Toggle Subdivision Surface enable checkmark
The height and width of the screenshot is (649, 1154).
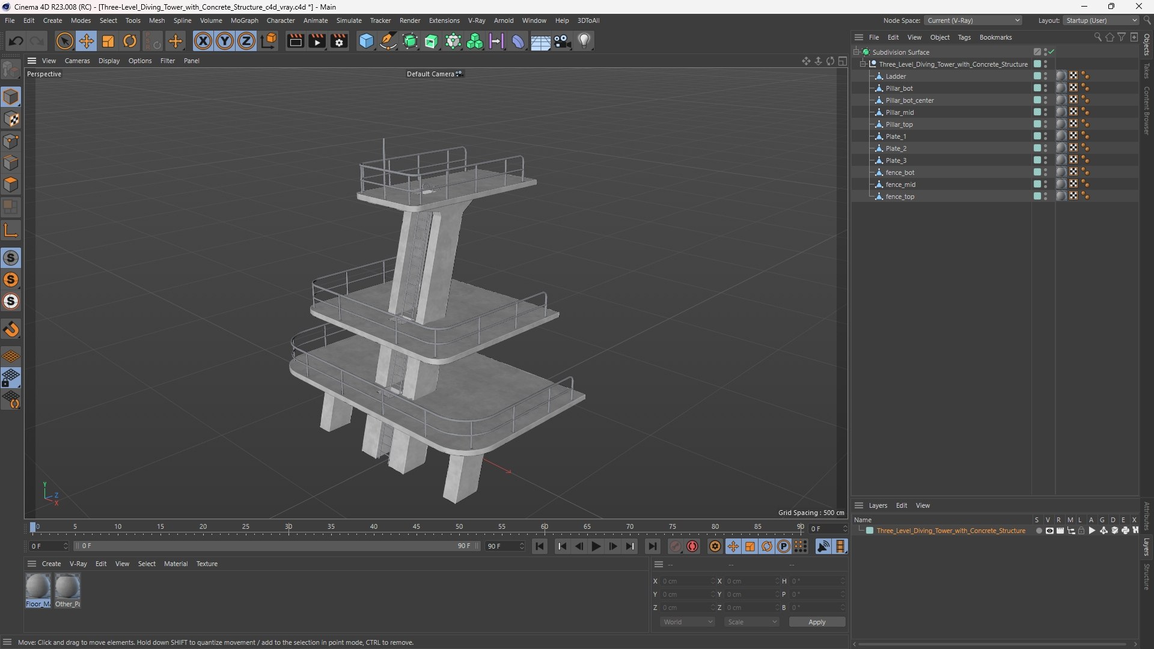[x=1051, y=52]
